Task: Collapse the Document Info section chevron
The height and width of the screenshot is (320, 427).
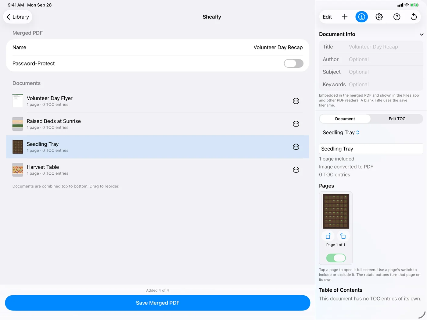Action: 422,34
